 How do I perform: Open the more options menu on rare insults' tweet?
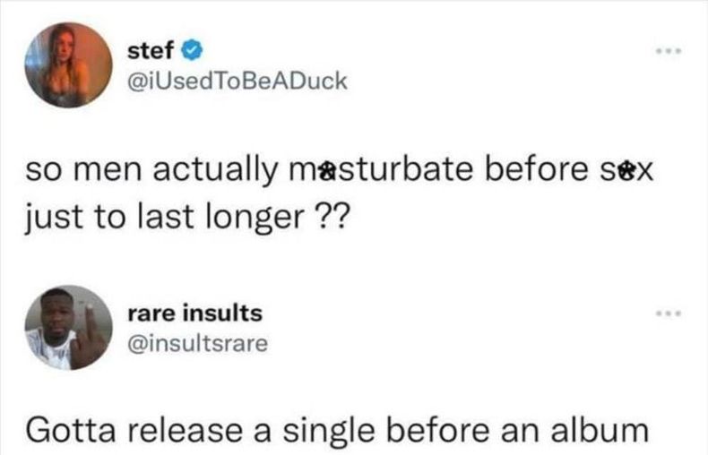click(668, 316)
